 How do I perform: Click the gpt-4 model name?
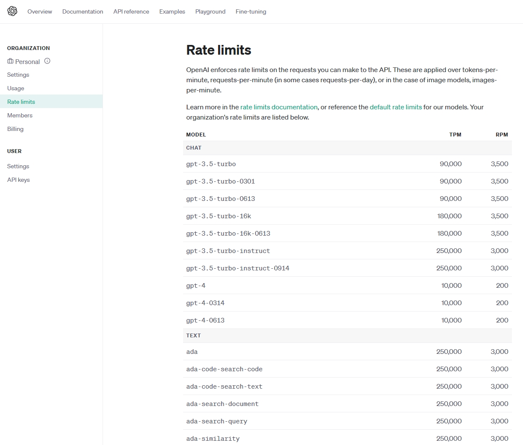click(x=196, y=286)
